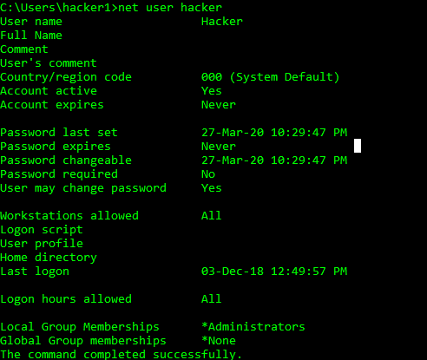427x360 pixels.
Task: Click the 'net user hacker' command text
Action: [170, 8]
